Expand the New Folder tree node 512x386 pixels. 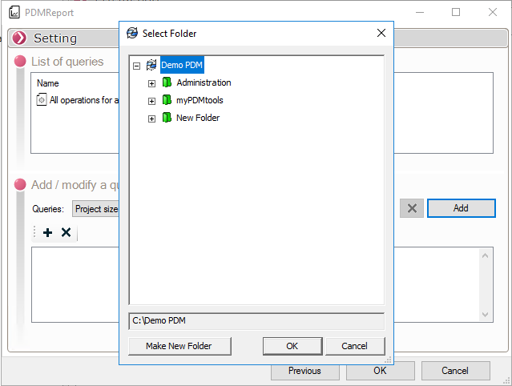coord(151,119)
